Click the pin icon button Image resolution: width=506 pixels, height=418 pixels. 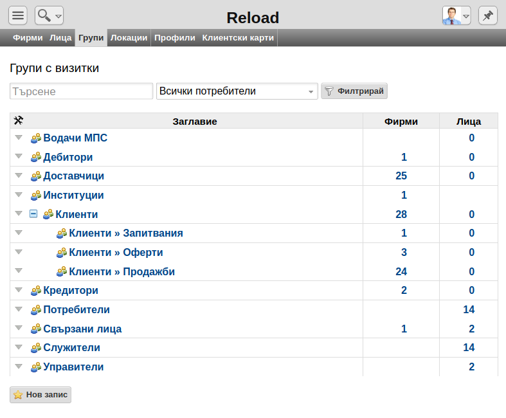point(487,15)
